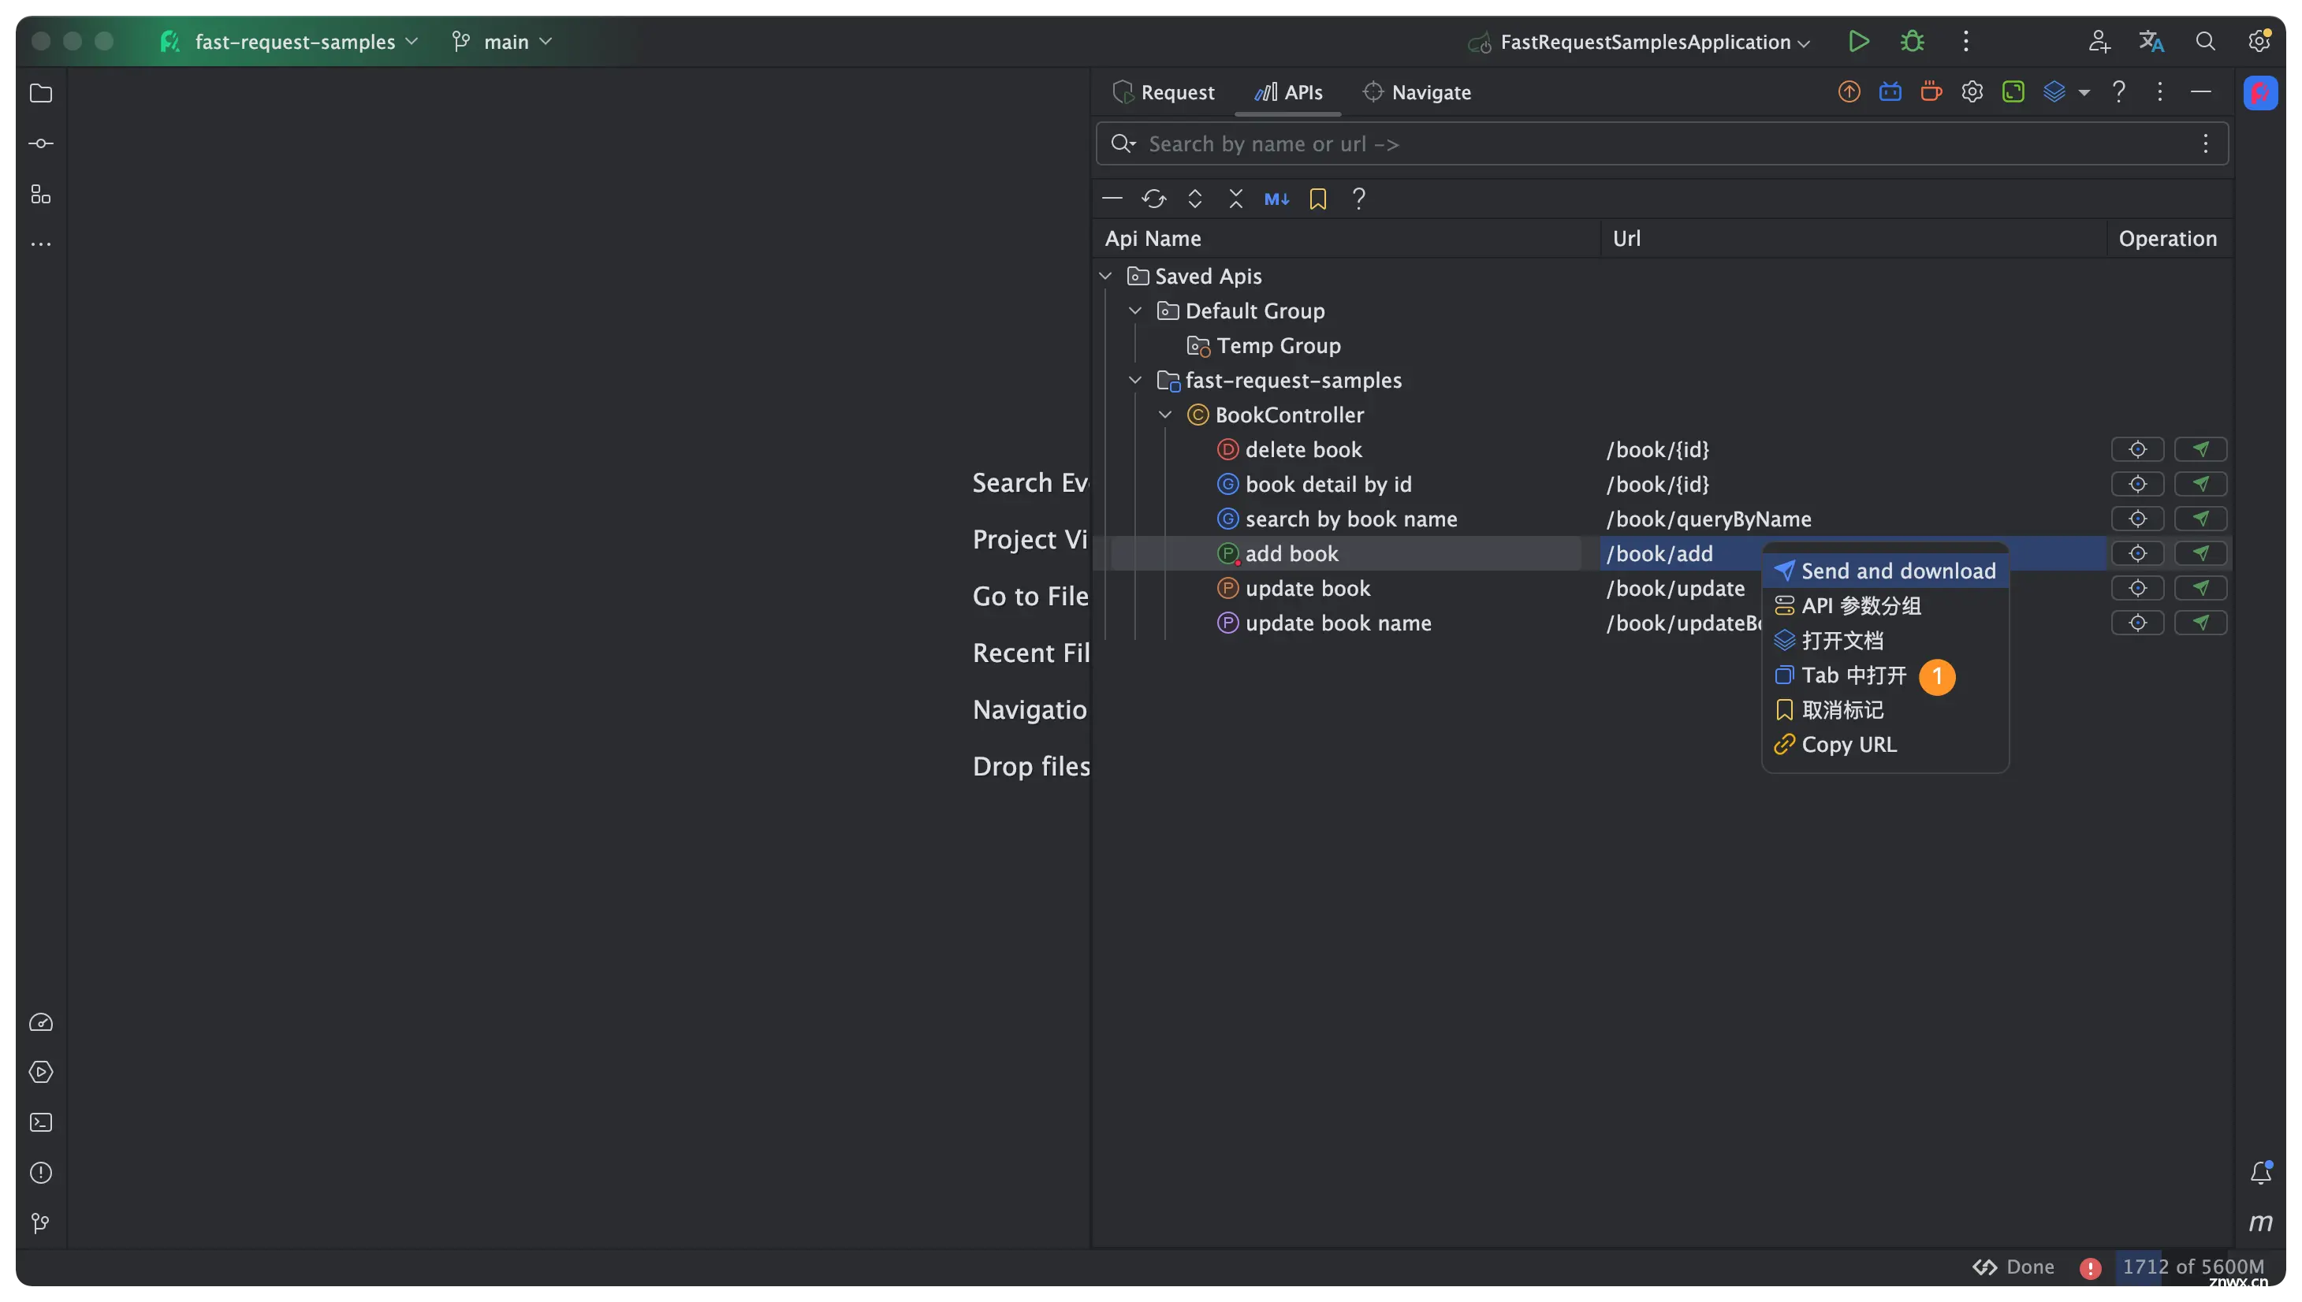Click the Markdown export icon
This screenshot has height=1302, width=2302.
point(1277,198)
